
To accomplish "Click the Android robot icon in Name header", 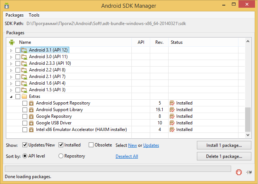I will 12,42.
